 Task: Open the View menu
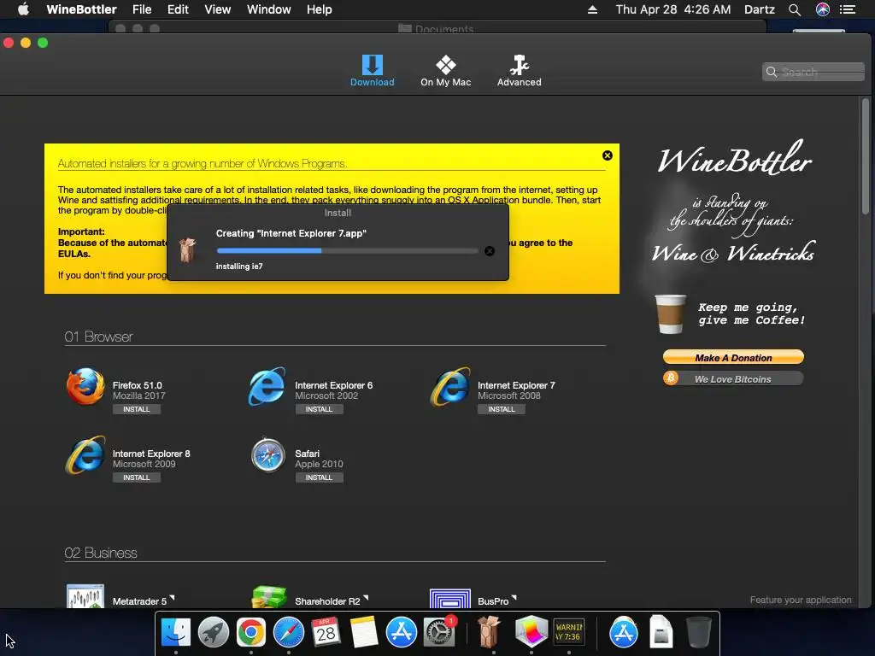click(x=218, y=9)
